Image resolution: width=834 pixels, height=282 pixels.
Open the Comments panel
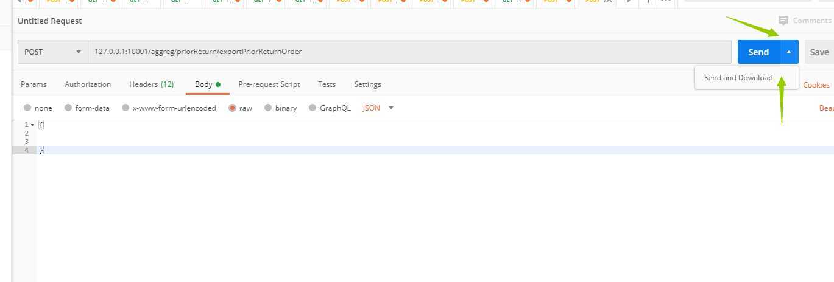point(804,21)
